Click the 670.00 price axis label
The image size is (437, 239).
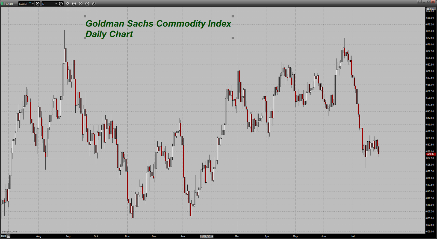point(430,45)
